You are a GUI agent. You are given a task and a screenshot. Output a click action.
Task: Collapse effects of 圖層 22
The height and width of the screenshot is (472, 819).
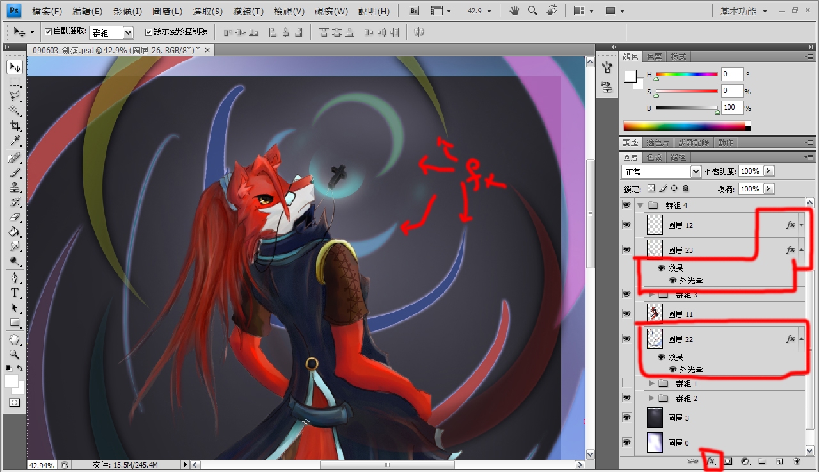(801, 339)
